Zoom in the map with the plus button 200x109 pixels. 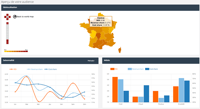pyautogui.click(x=8, y=23)
